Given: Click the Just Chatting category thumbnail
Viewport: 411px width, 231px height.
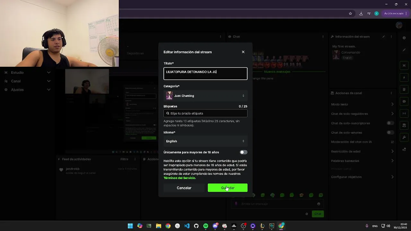Looking at the screenshot, I should pos(169,96).
